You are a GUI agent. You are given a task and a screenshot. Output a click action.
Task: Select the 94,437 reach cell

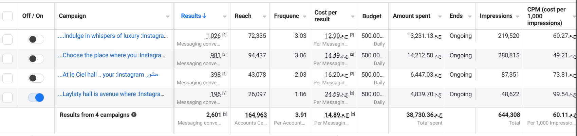click(257, 55)
